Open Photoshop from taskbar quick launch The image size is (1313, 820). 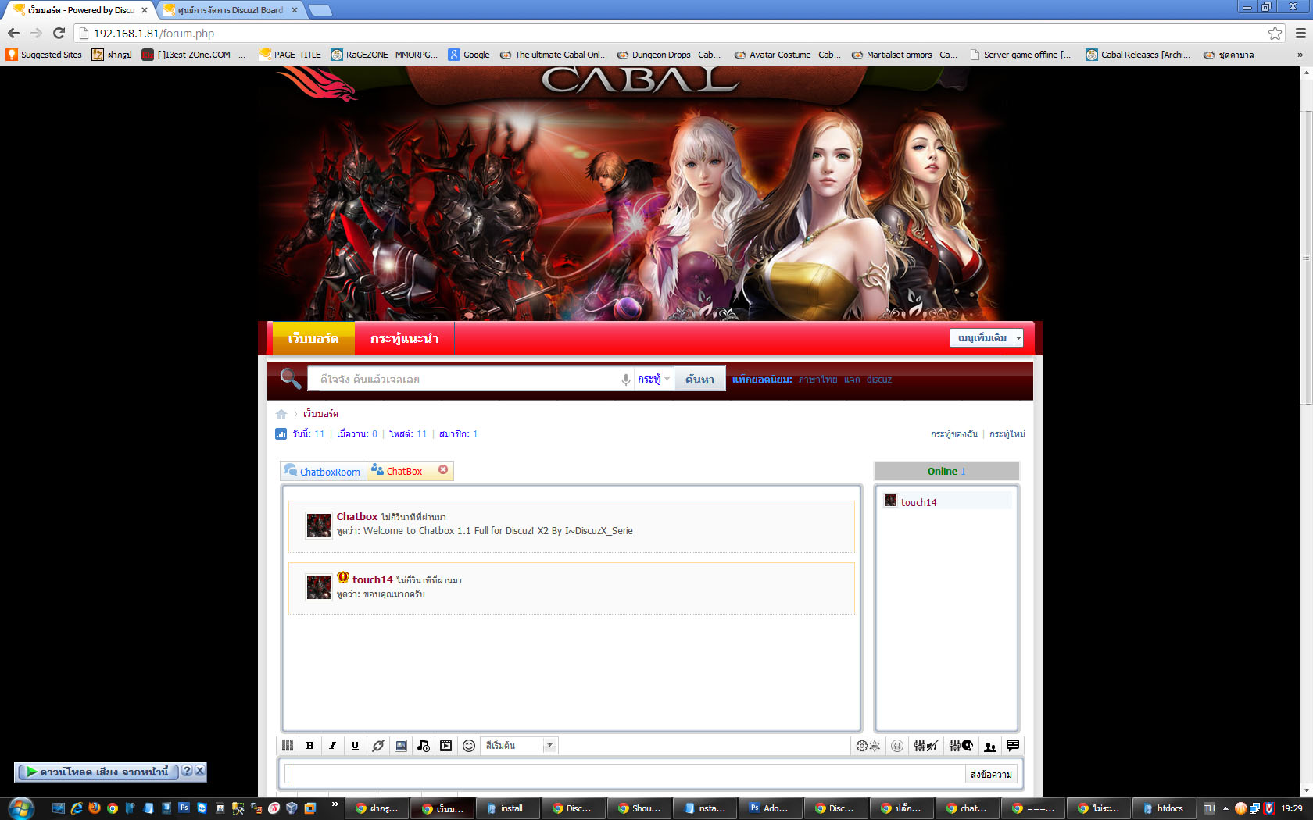(184, 808)
